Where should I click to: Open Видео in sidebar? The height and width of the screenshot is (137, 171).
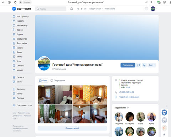(x=17, y=52)
